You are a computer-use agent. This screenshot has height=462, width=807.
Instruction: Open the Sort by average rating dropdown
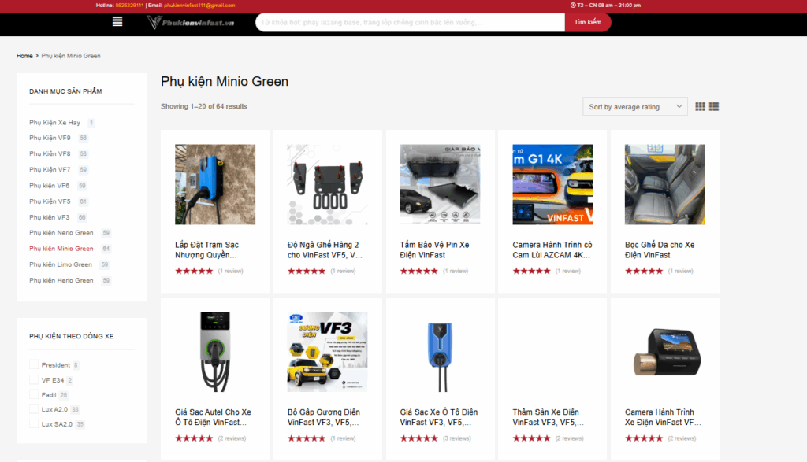click(x=637, y=107)
